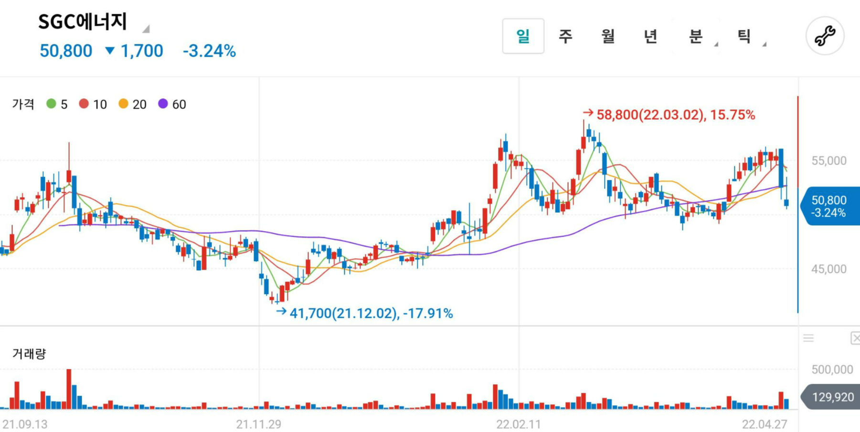The height and width of the screenshot is (432, 860).
Task: Click the 가격 legend label
Action: point(23,104)
